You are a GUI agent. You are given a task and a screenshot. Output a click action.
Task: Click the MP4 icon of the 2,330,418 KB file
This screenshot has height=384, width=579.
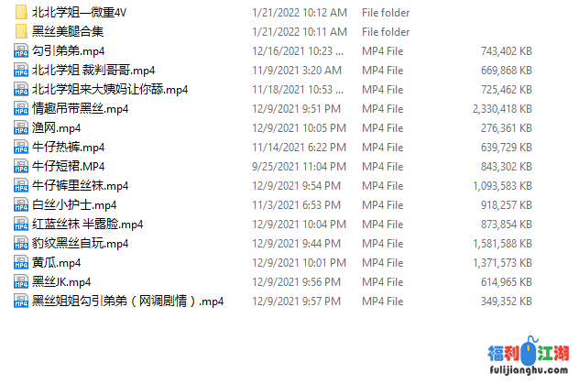[21, 108]
